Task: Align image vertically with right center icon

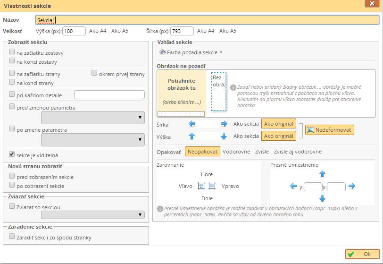Action: [x=212, y=186]
